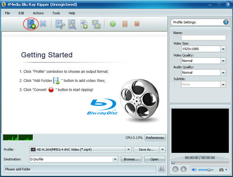
Task: Expand the Audio Quality dropdown
Action: point(223,73)
